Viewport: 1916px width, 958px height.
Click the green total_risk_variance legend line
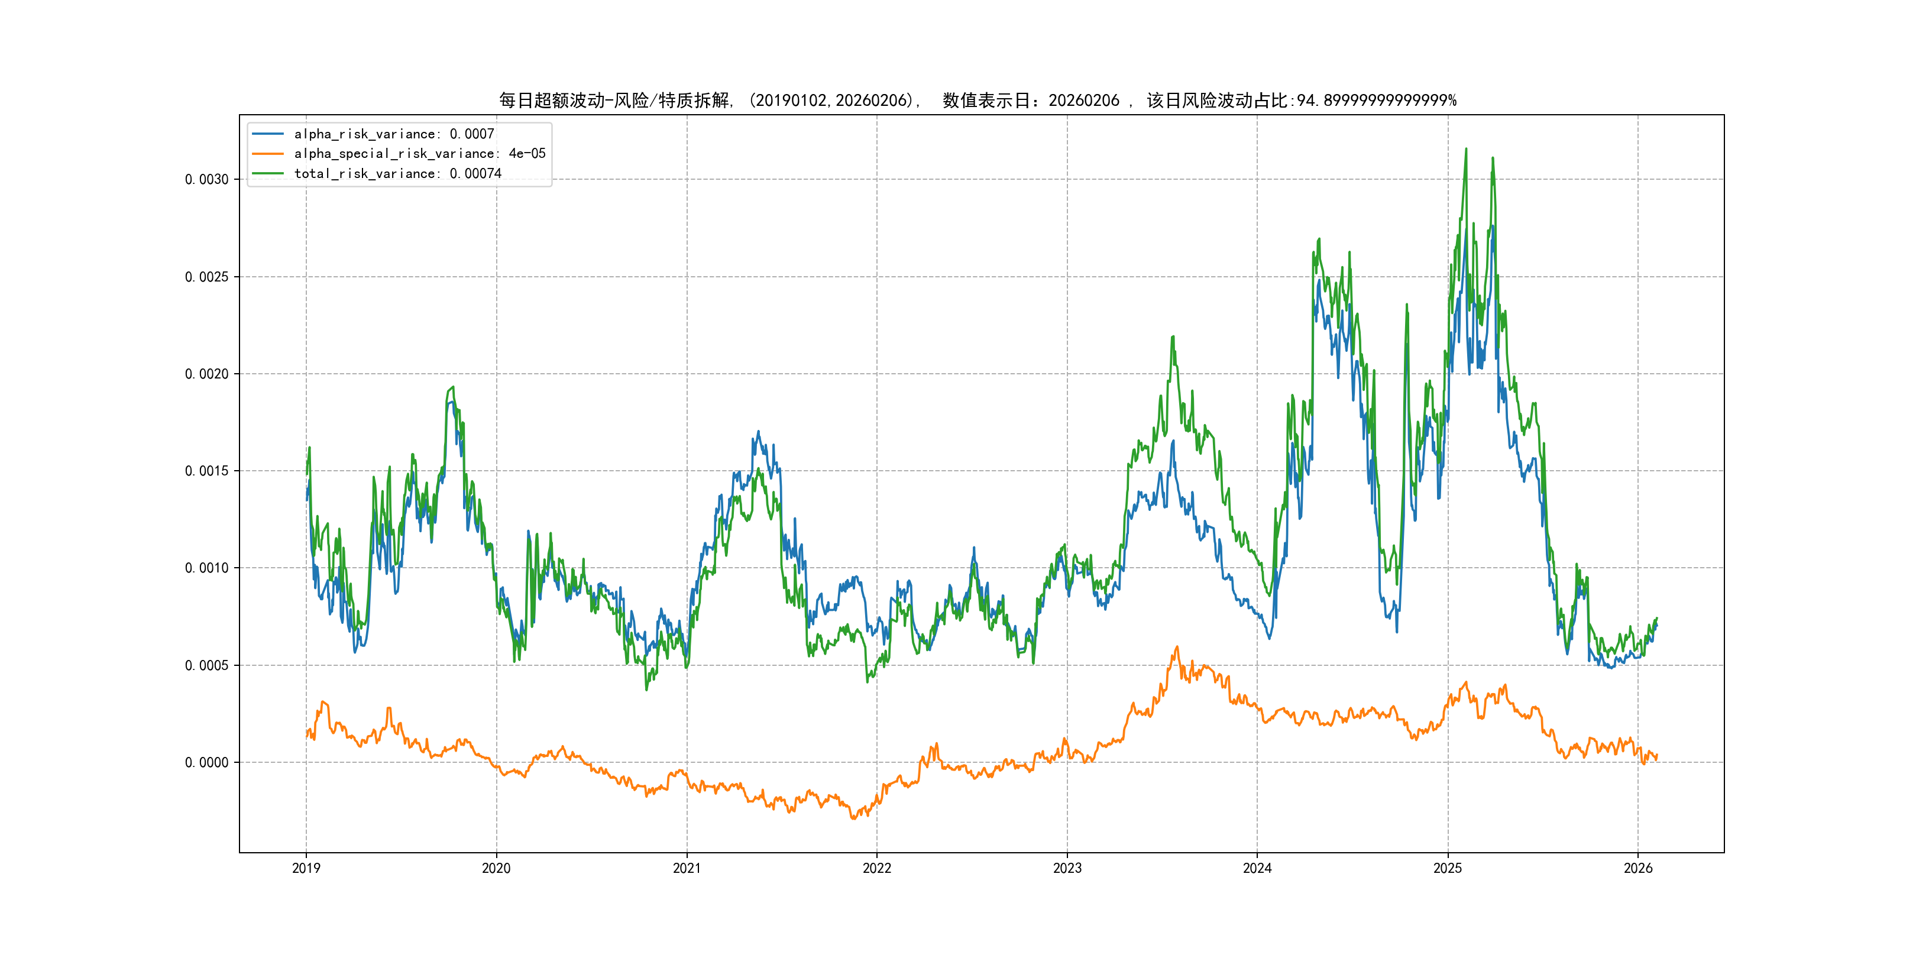point(268,173)
